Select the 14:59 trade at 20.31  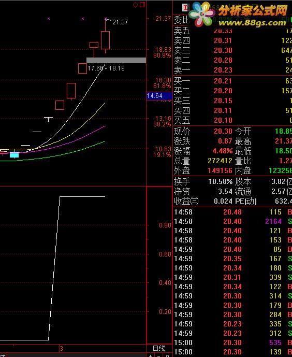(232, 277)
